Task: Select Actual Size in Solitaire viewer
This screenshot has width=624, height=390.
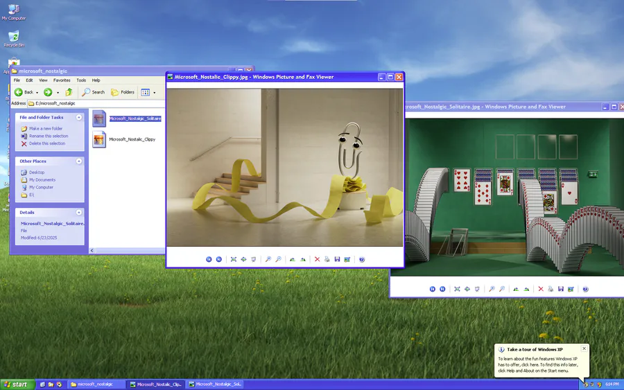Action: coord(467,289)
